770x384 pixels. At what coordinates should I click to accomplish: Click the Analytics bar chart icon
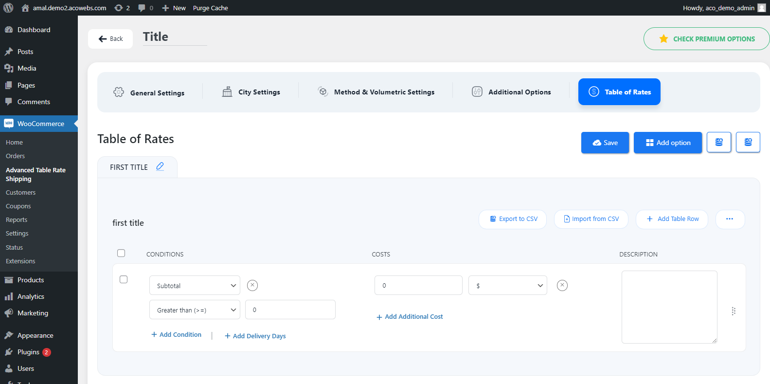9,296
